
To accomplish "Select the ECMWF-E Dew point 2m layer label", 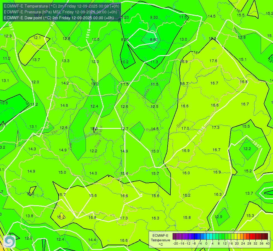I will (x=59, y=18).
